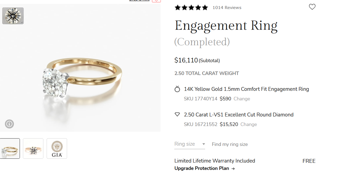Viewport: 339px width, 174px height.
Task: Open the 1014 Reviews link
Action: [227, 8]
